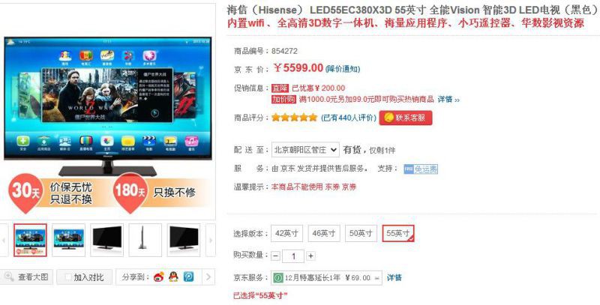Expand more share options arrow
600x305 pixels.
pyautogui.click(x=208, y=277)
